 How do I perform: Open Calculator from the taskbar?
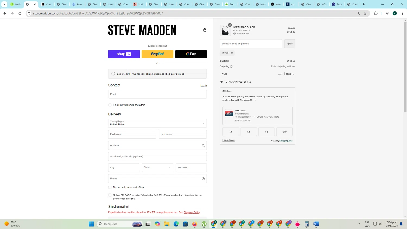point(307,224)
